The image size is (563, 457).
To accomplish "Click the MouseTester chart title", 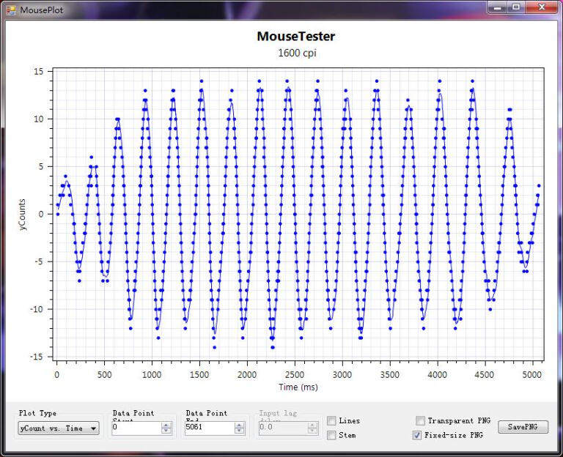I will (x=296, y=36).
